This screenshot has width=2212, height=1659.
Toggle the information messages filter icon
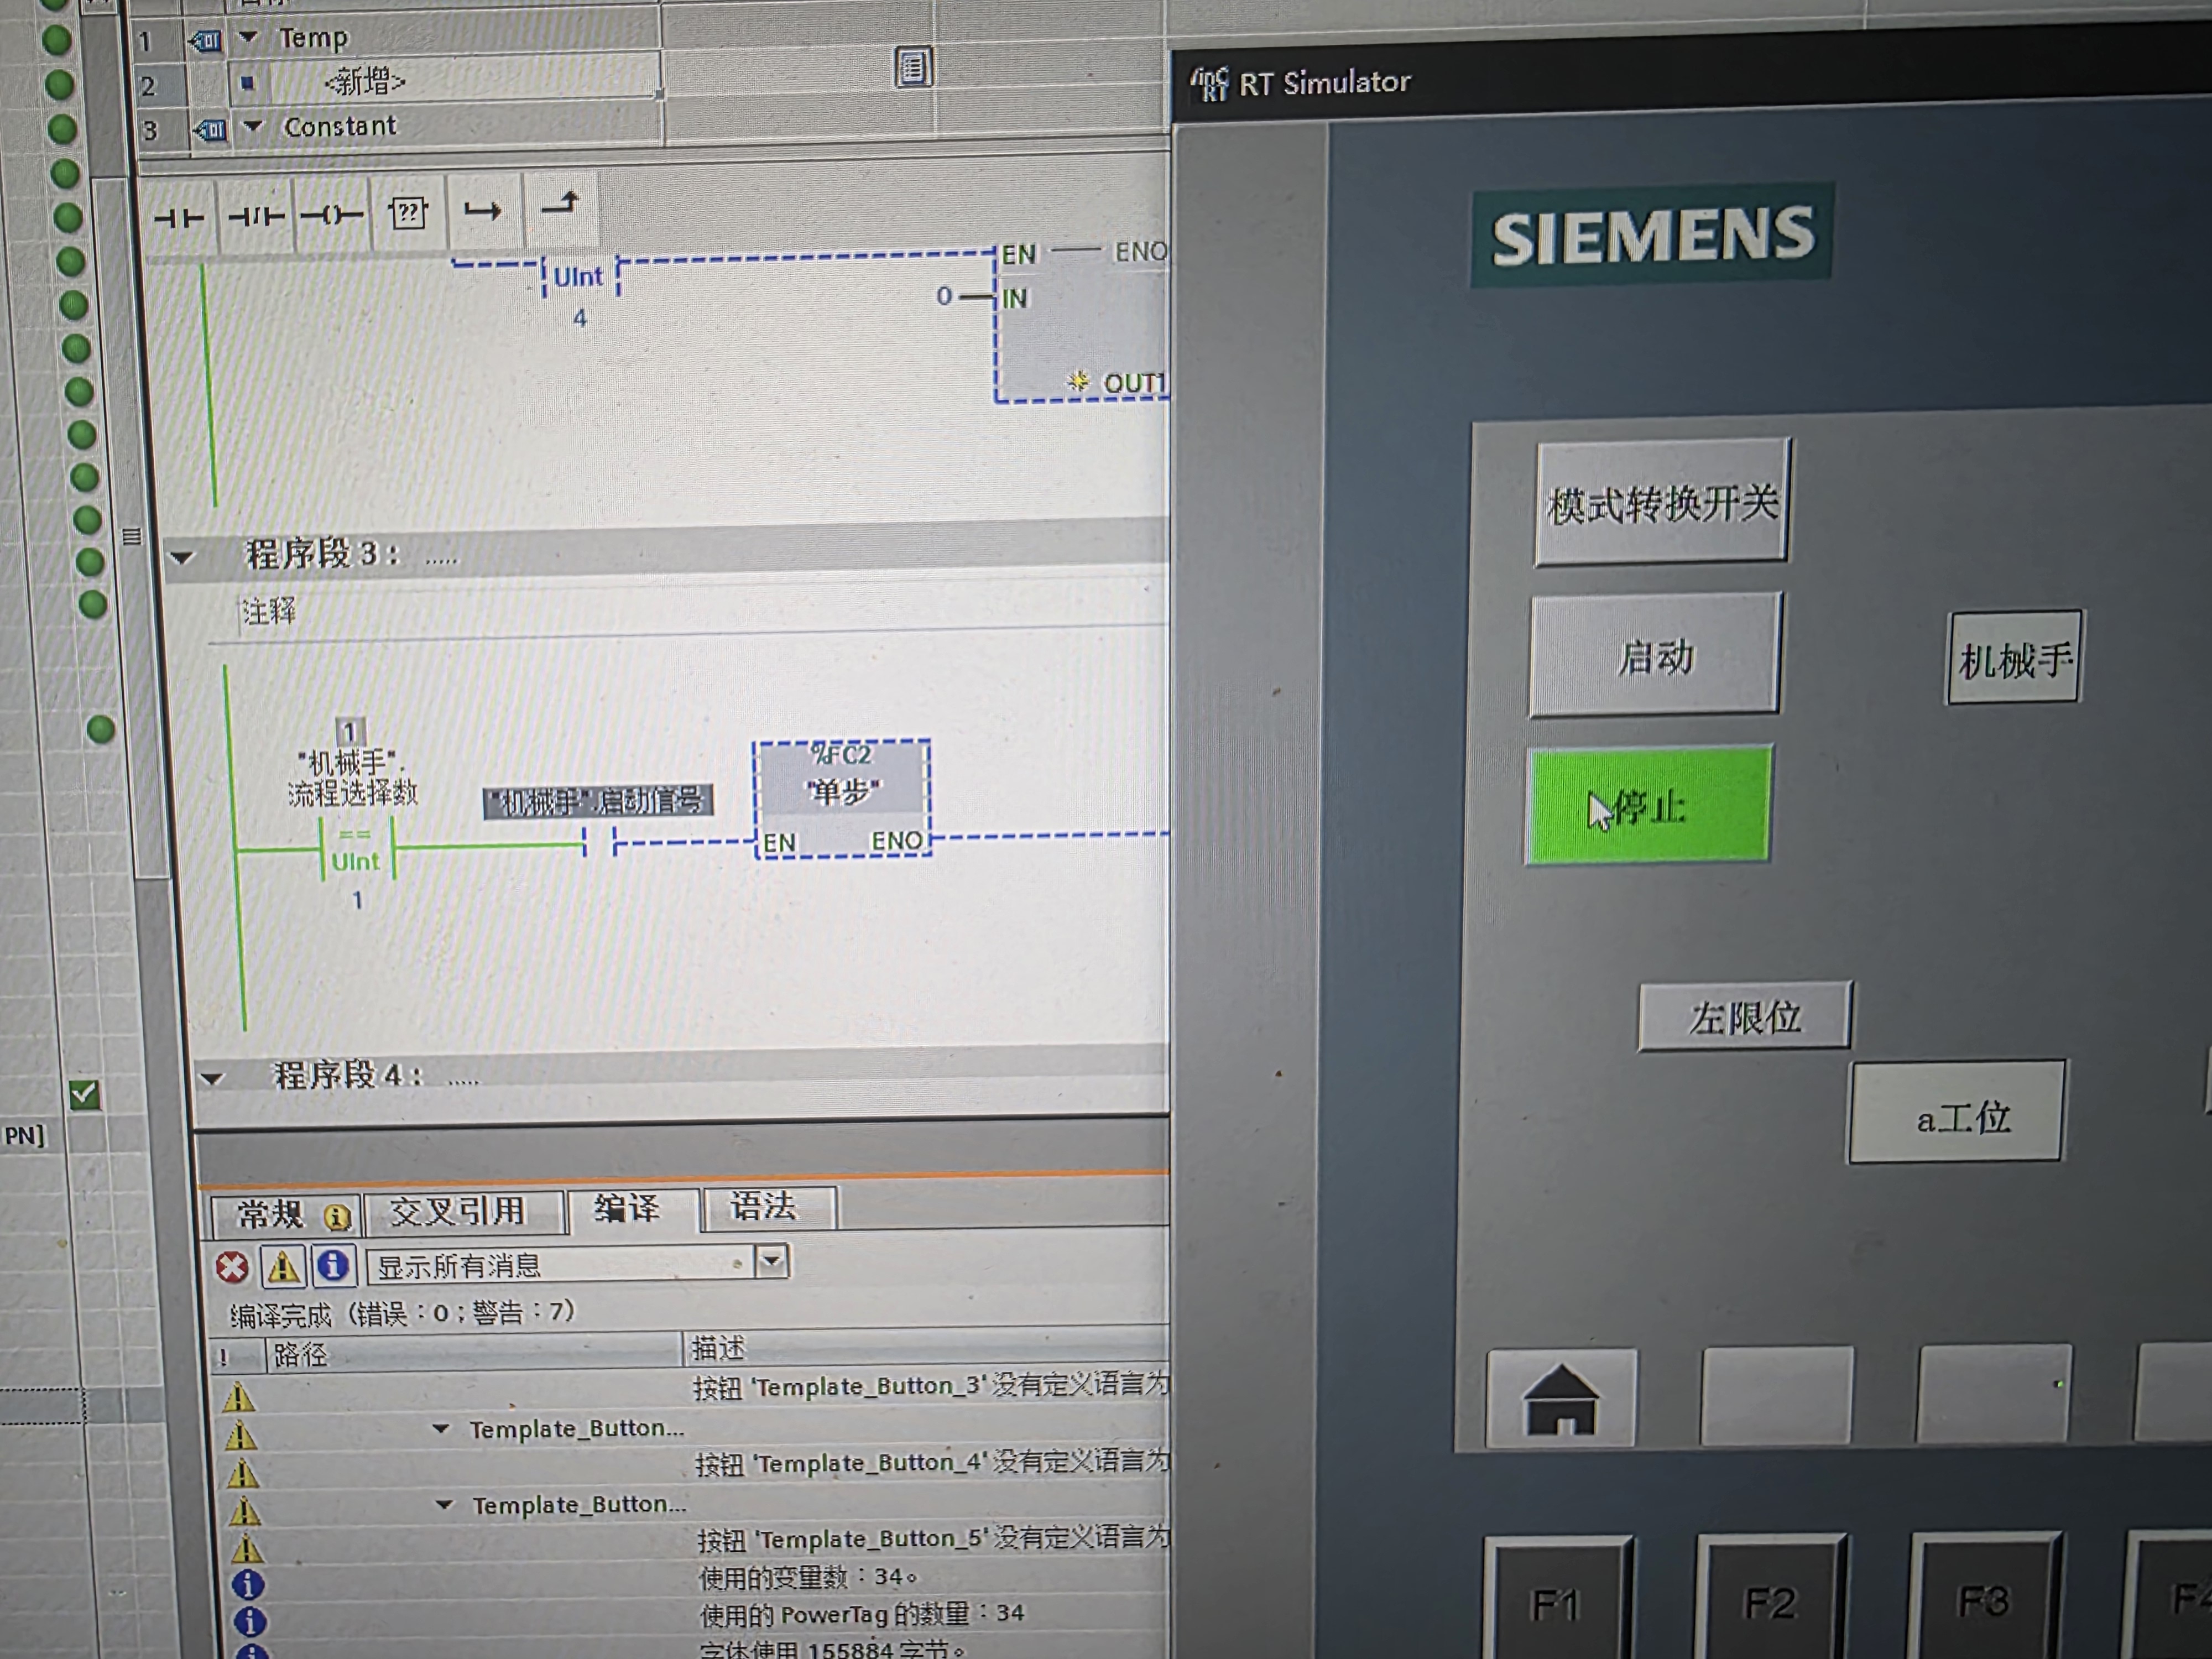333,1266
